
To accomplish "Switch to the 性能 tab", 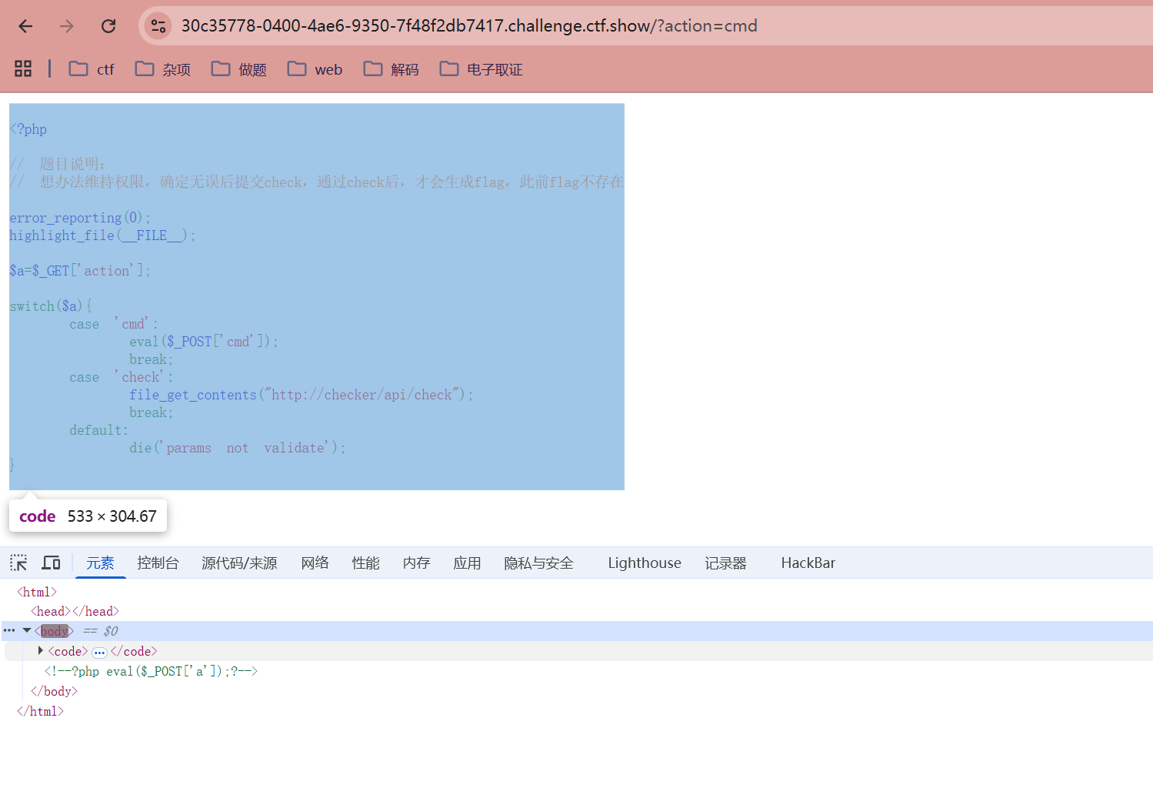I will 365,563.
